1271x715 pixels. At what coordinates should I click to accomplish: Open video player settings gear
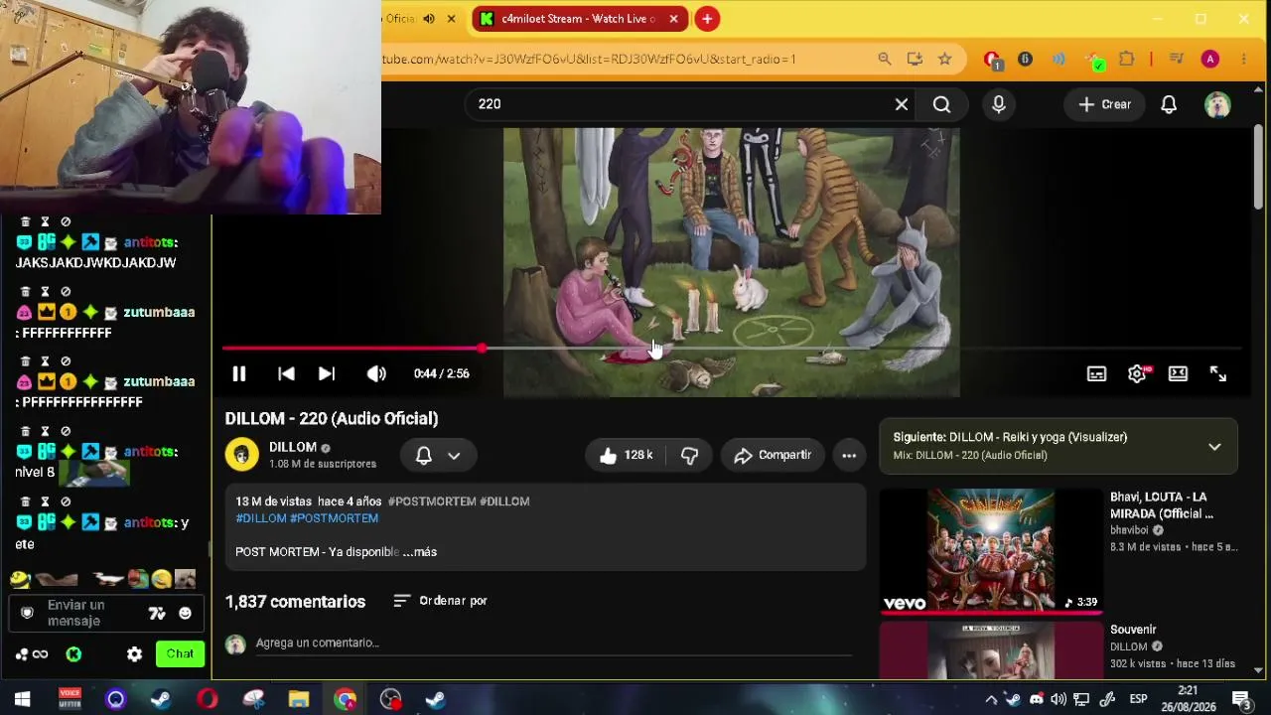1137,373
